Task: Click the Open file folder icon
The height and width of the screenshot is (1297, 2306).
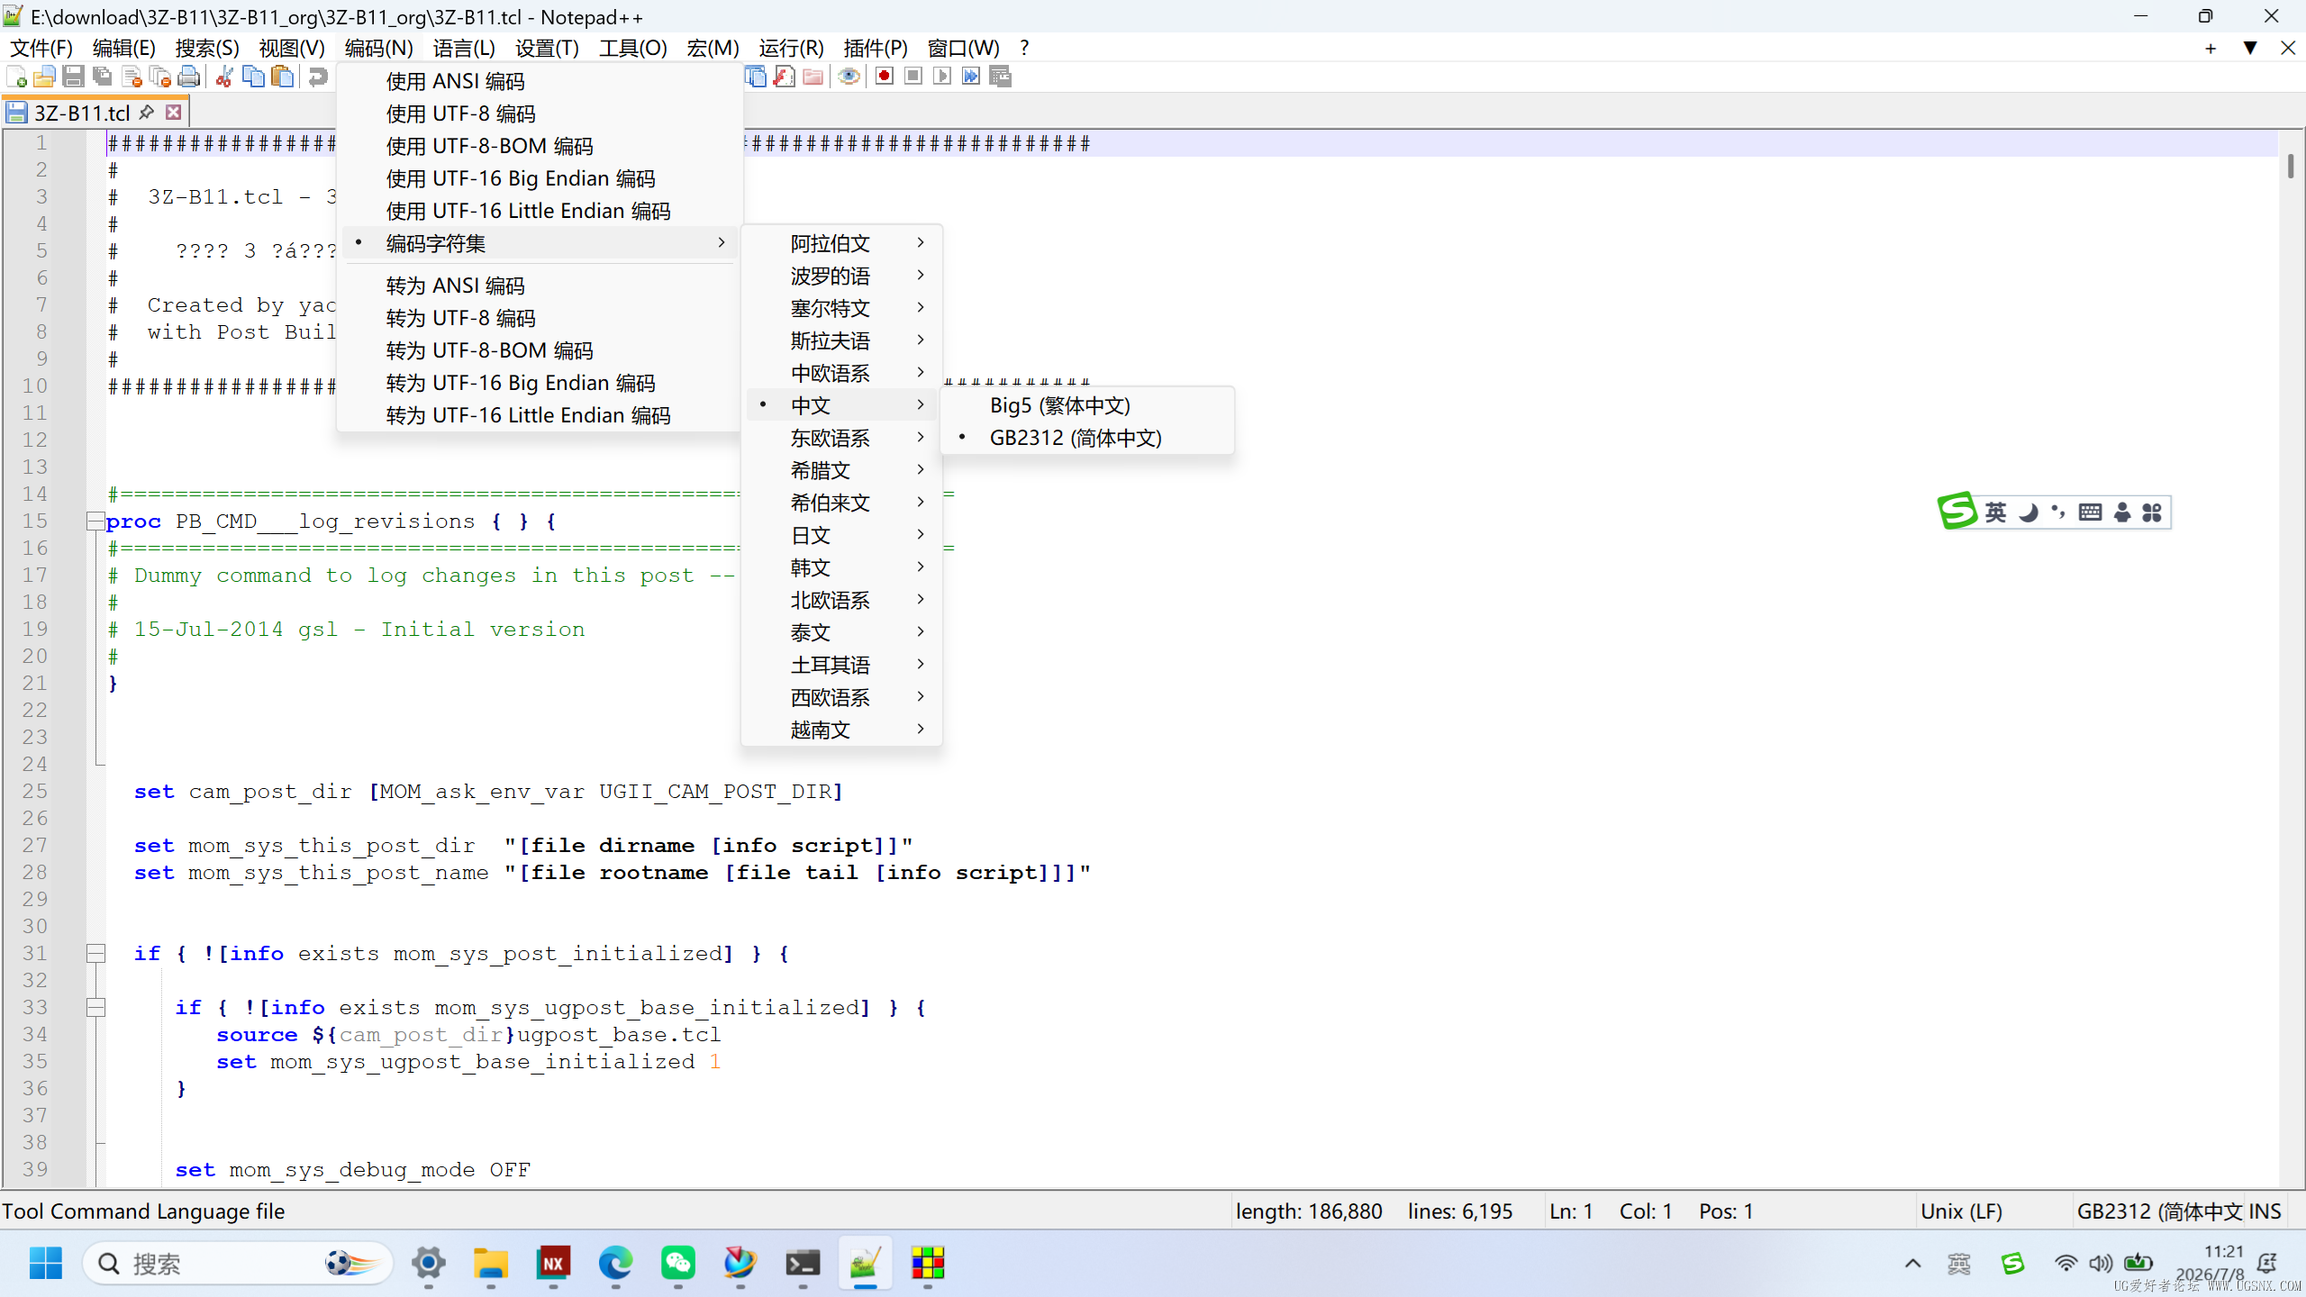Action: click(44, 77)
